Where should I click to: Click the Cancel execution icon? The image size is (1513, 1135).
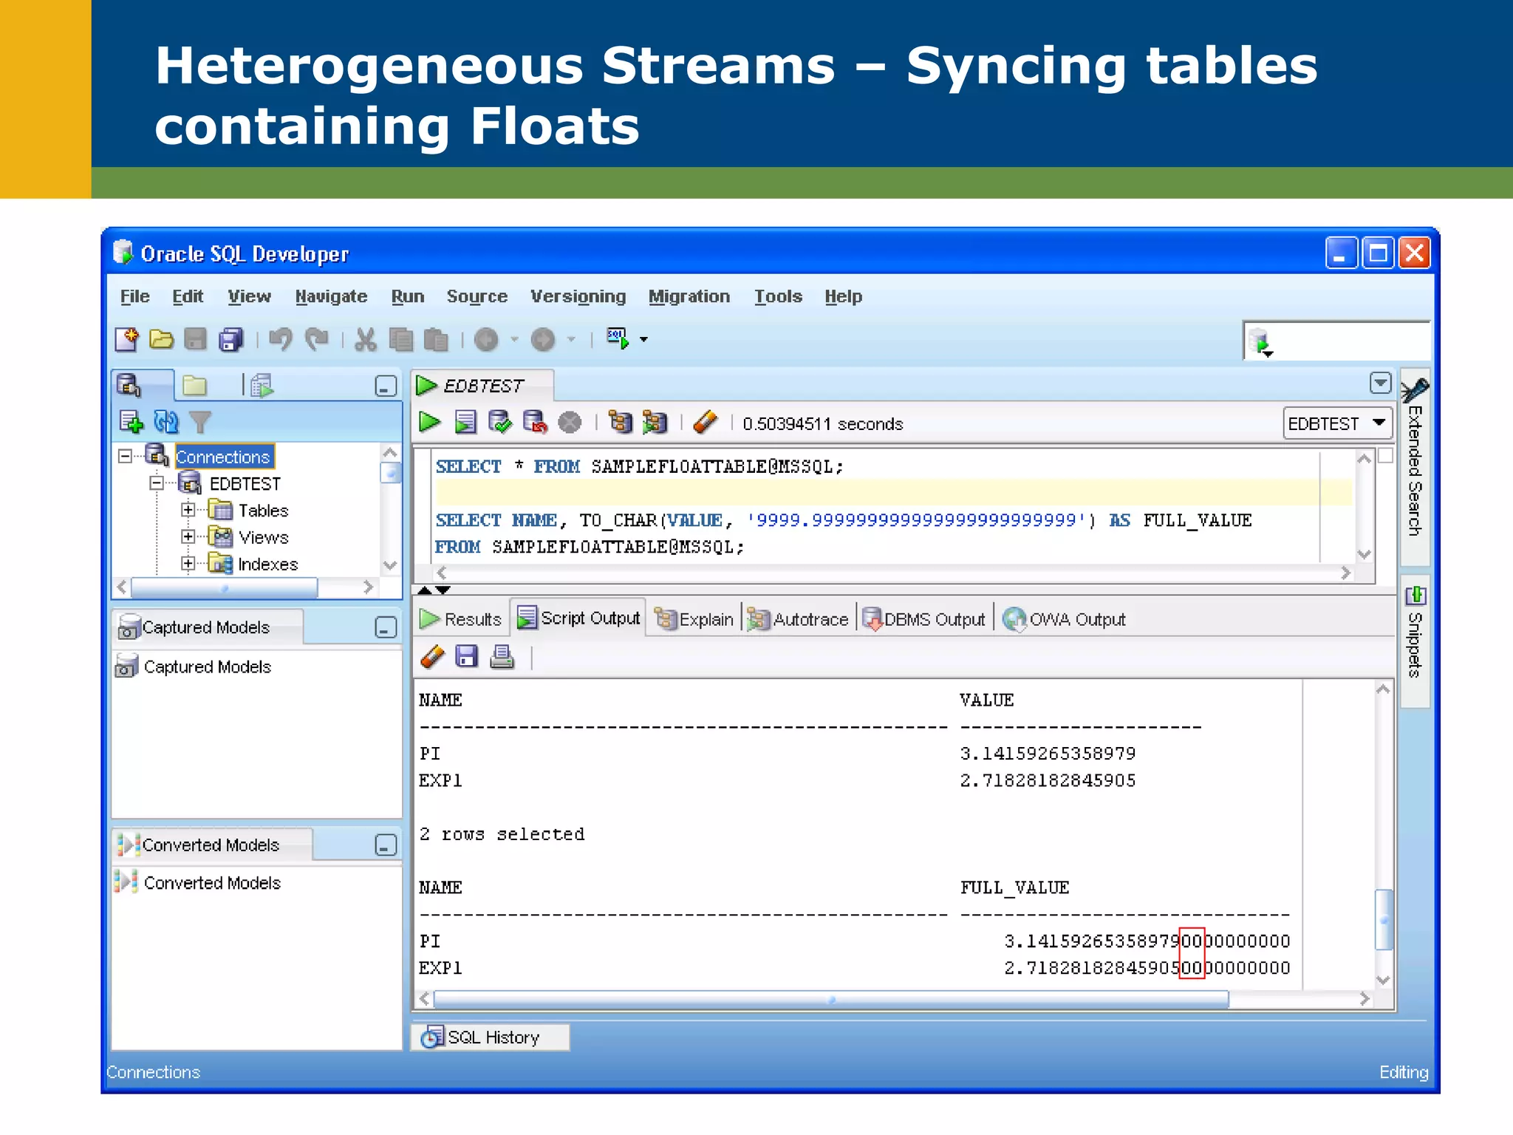coord(570,423)
